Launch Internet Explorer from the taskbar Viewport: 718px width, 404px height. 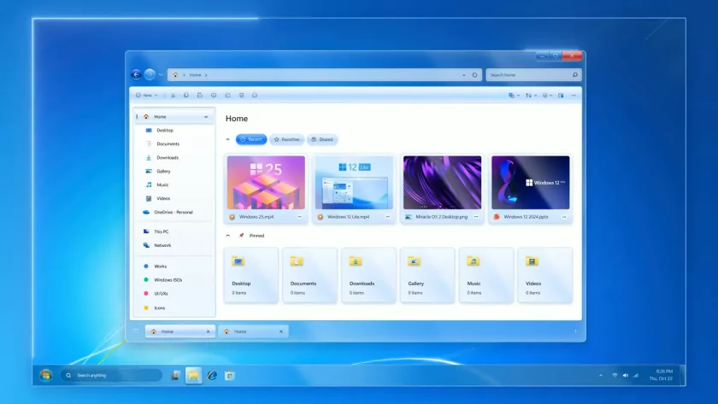(x=212, y=375)
